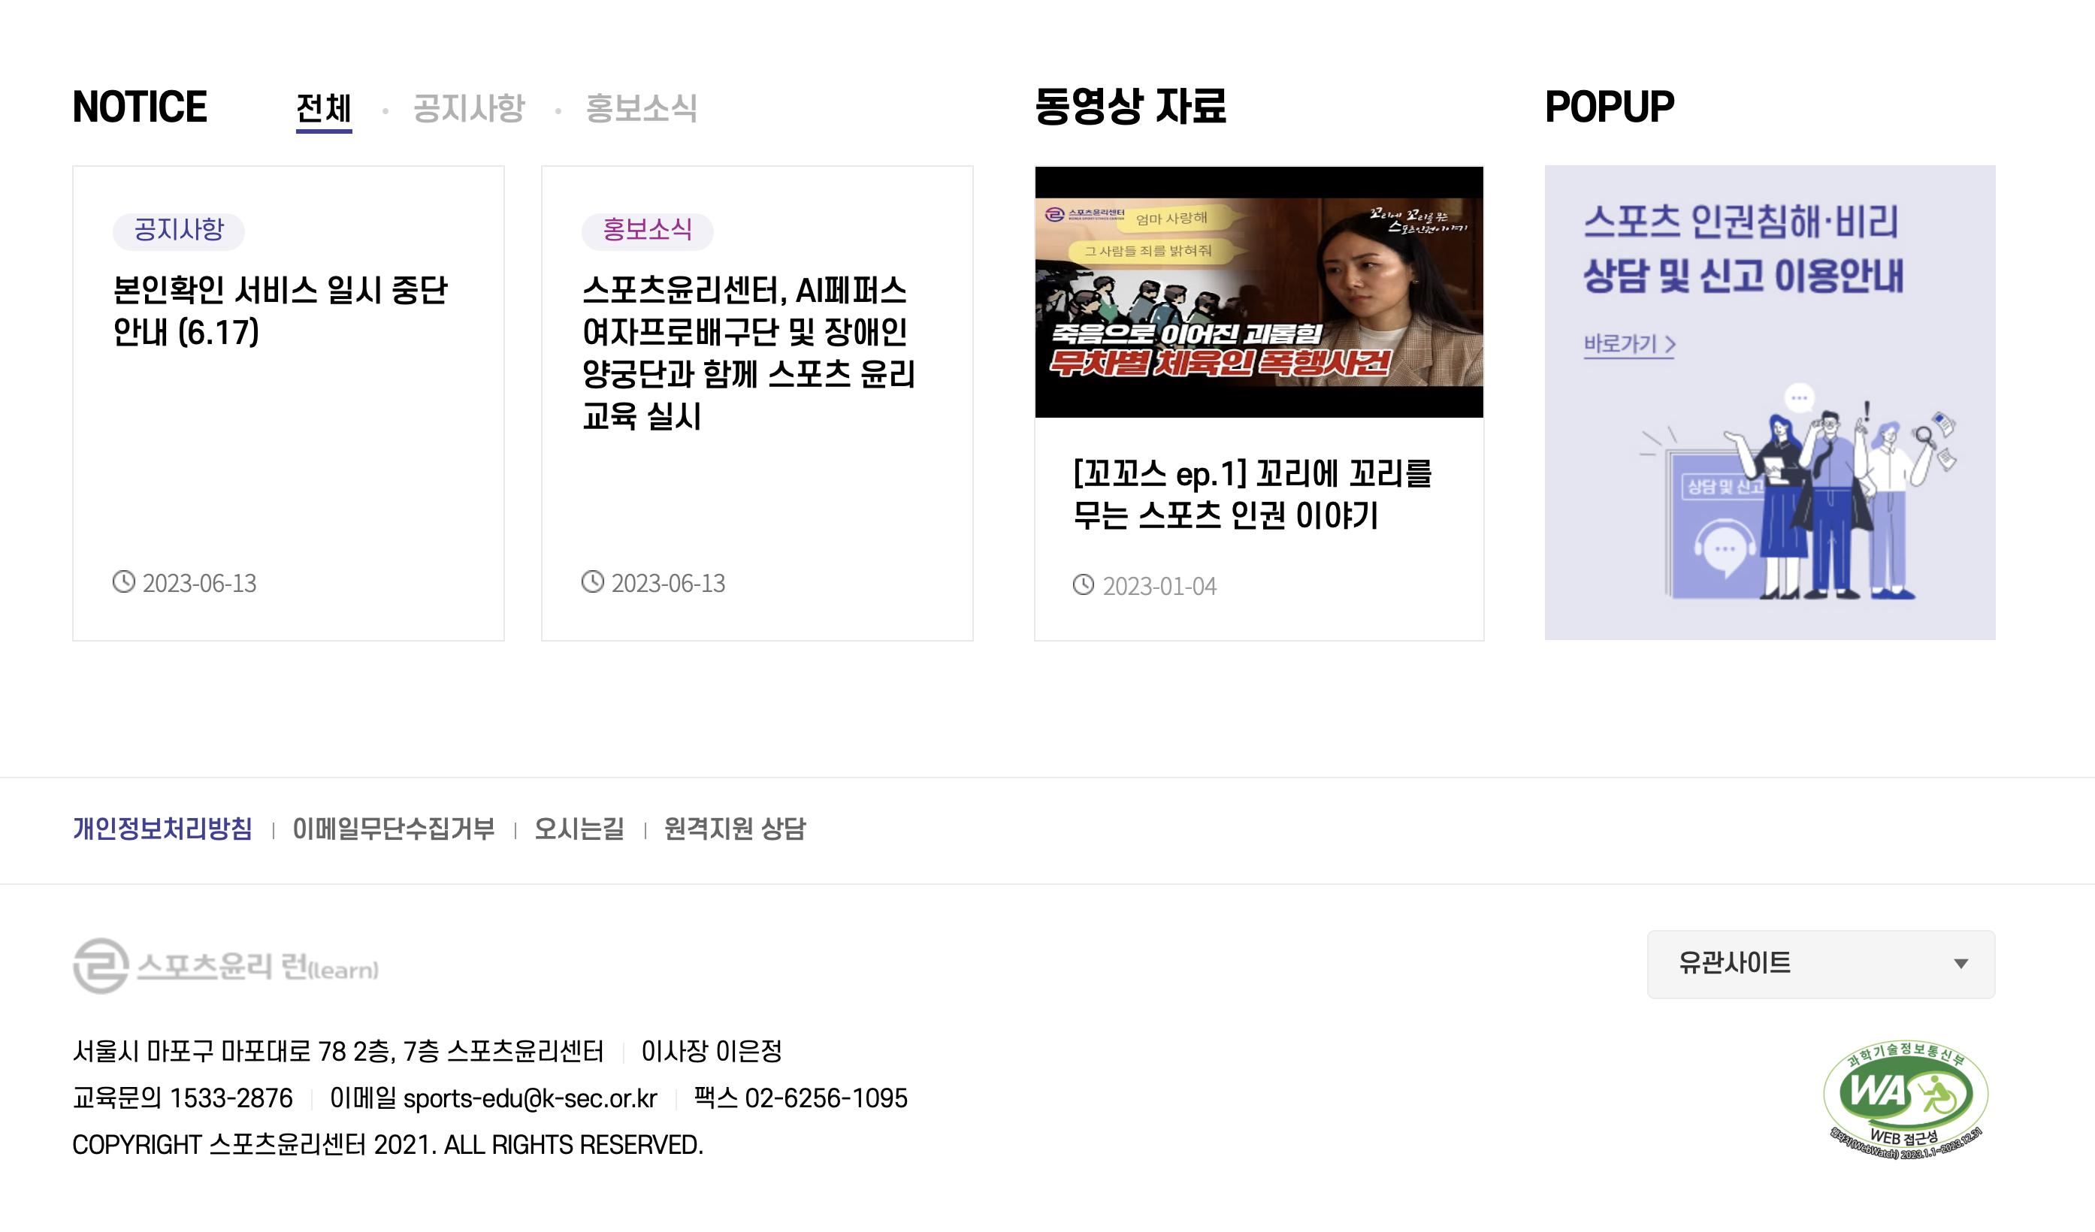Click clock icon beside 2023-01-04 video date
Image resolution: width=2095 pixels, height=1232 pixels.
tap(1084, 585)
